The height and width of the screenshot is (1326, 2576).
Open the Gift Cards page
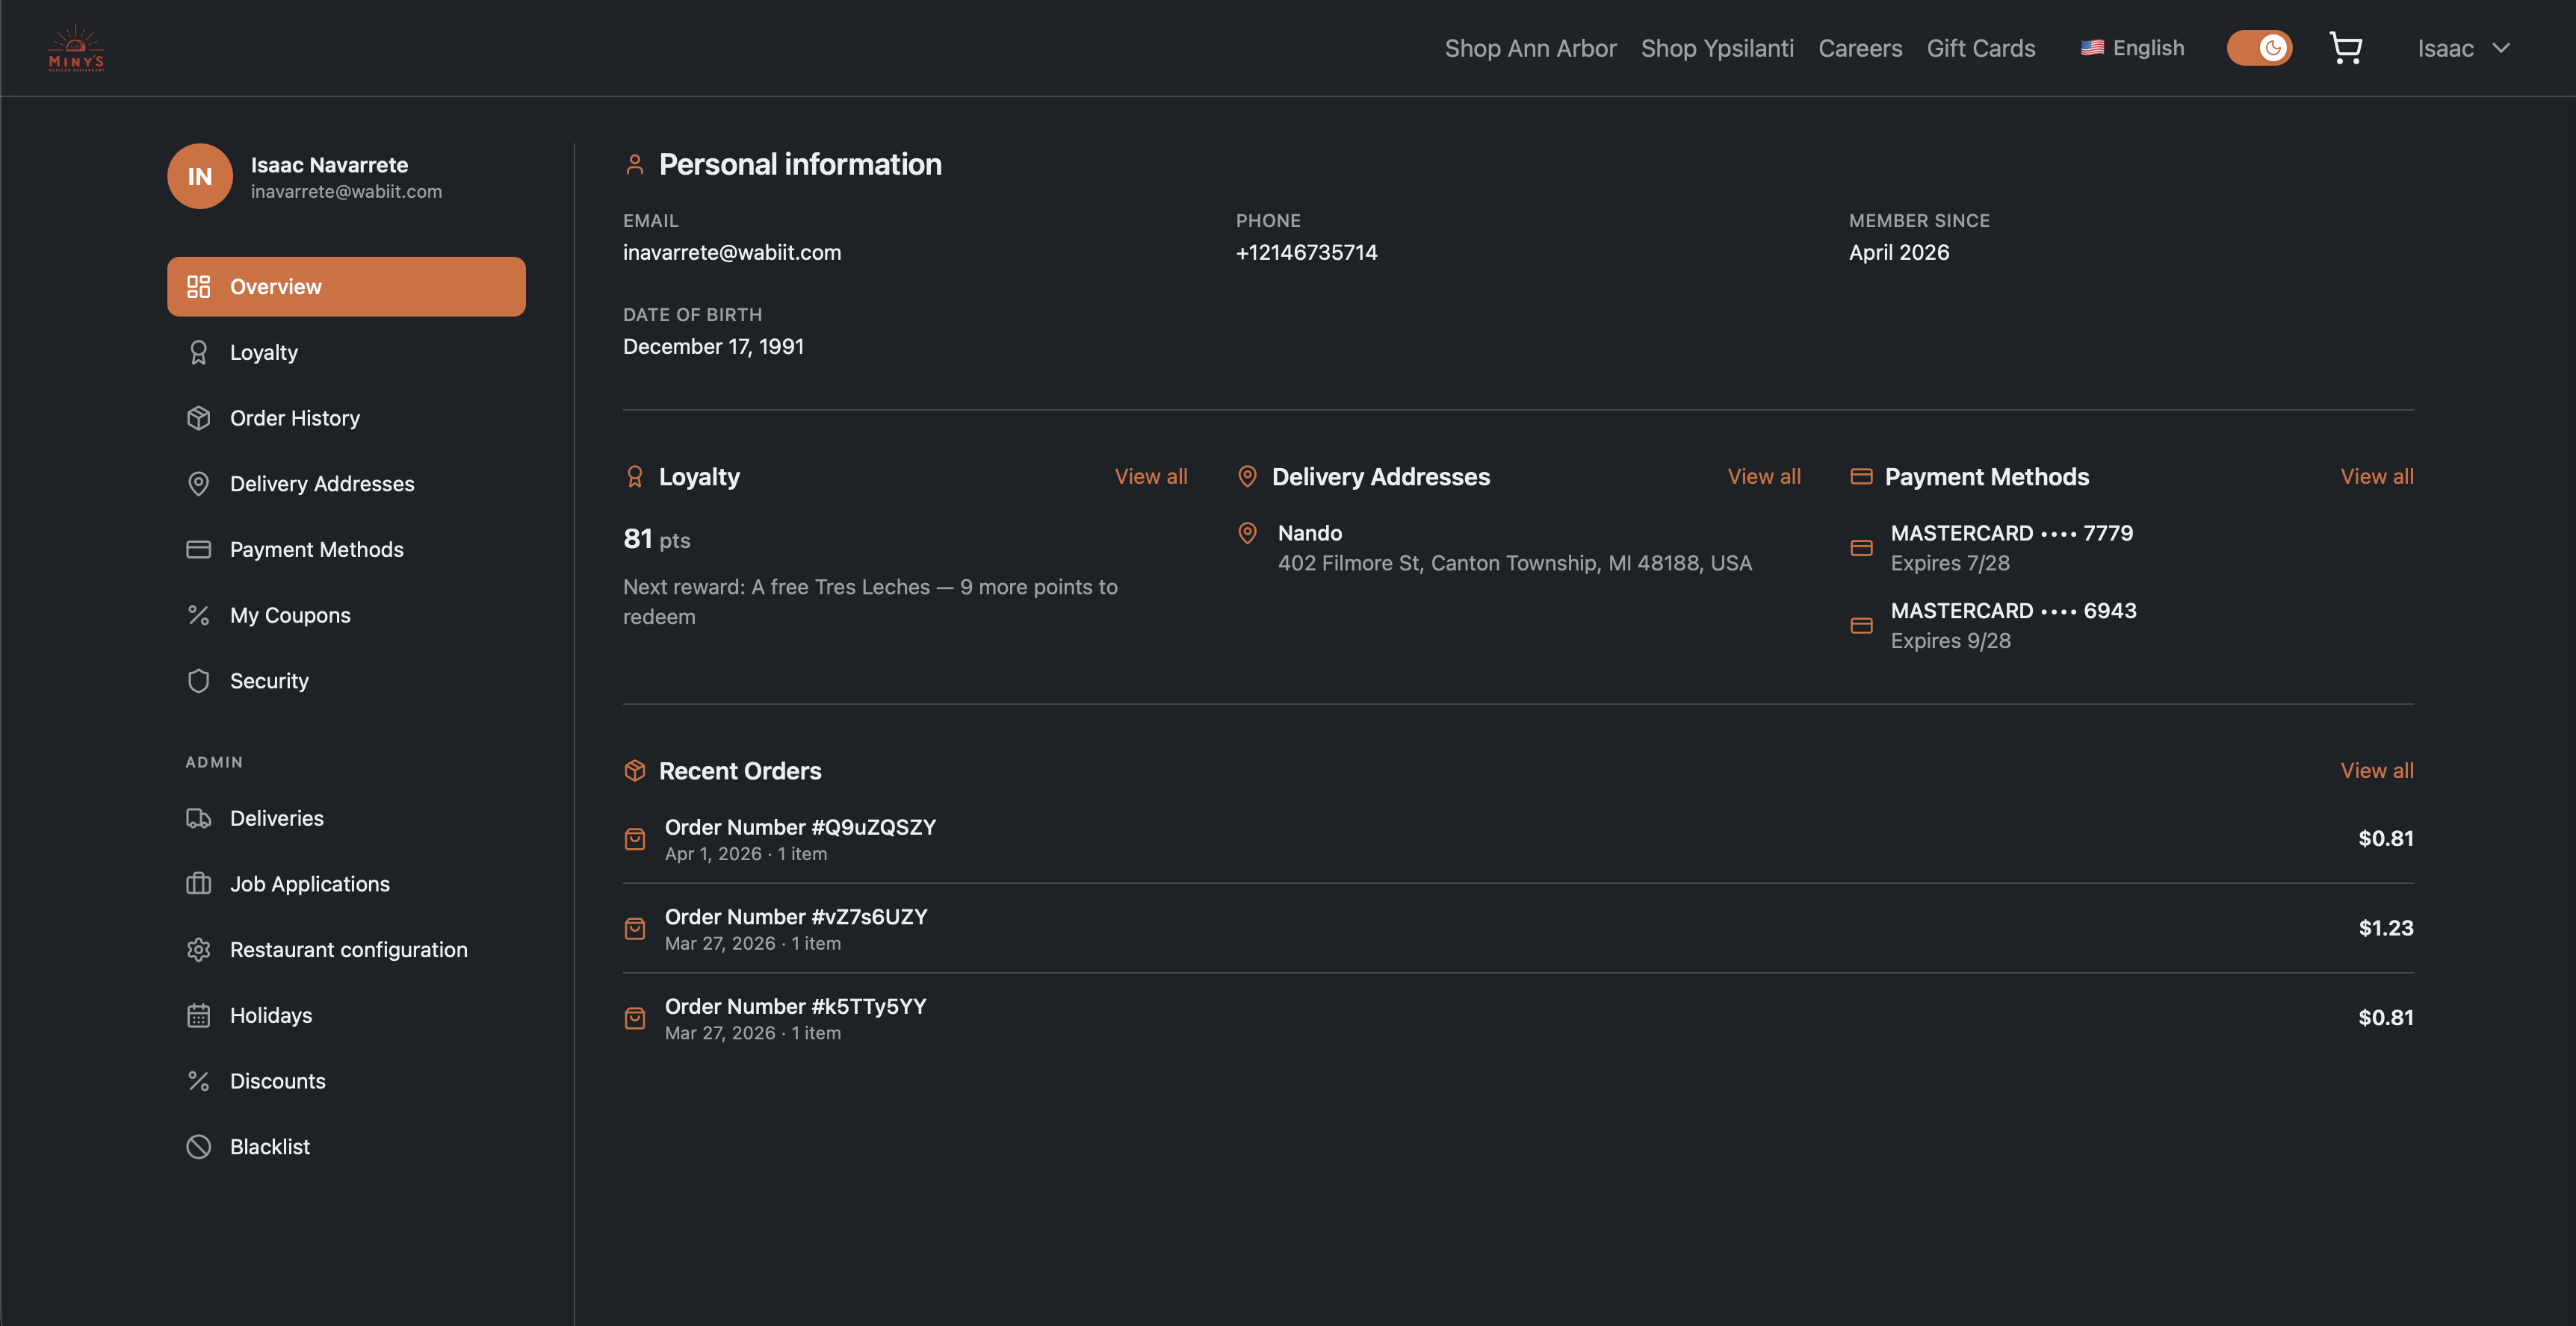tap(1981, 47)
